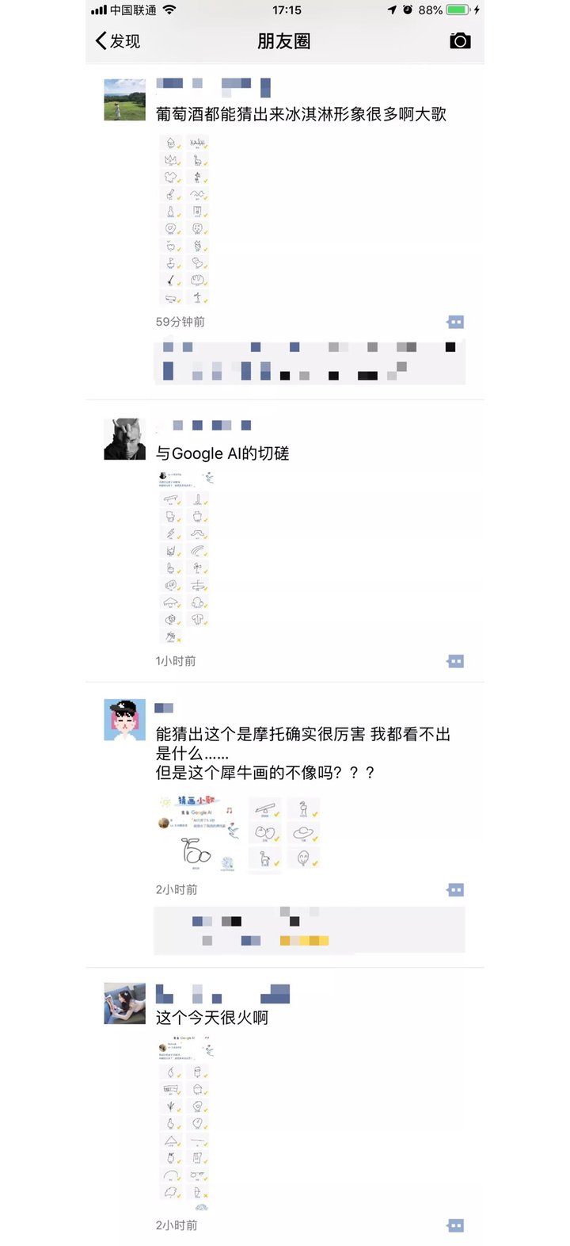This screenshot has height=1246, width=570.
Task: Tap the landscape profile avatar on first post
Action: 125,100
